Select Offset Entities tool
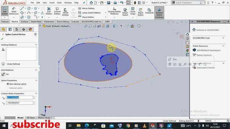 [x=65, y=12]
